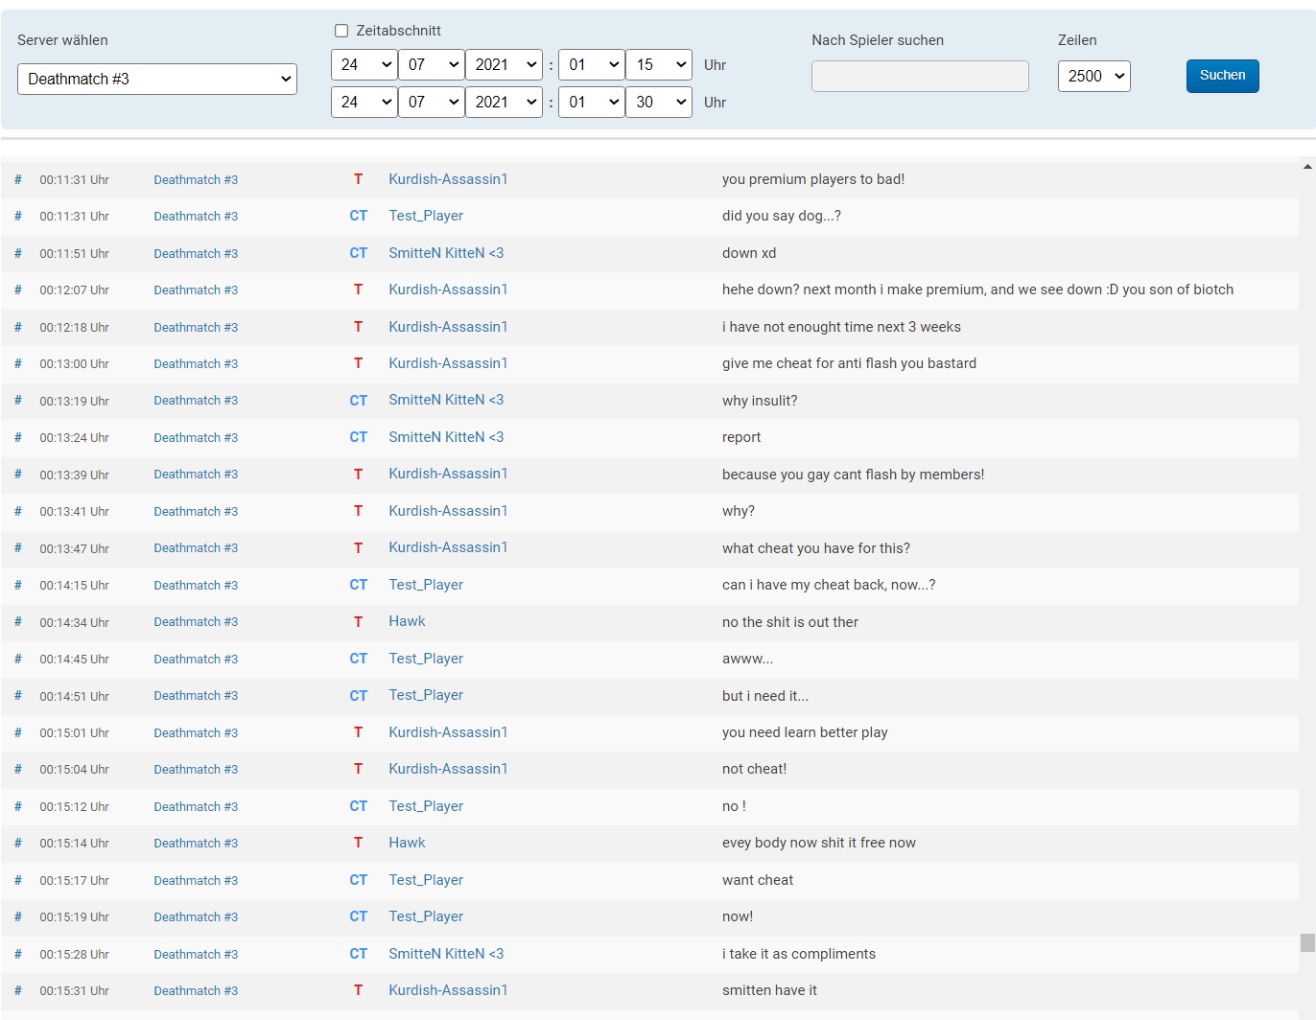The width and height of the screenshot is (1316, 1020).
Task: Click the # link on the 00:13:47 row
Action: 17,548
